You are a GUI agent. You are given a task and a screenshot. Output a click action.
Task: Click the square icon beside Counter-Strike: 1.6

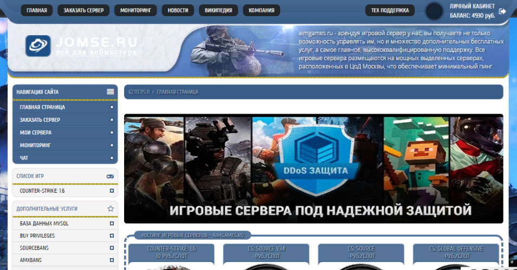(x=112, y=191)
